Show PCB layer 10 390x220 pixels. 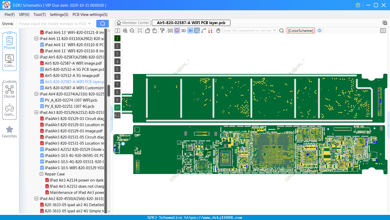coord(117,108)
